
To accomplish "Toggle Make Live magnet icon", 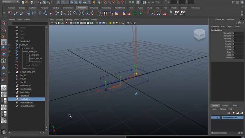I will (123, 2).
